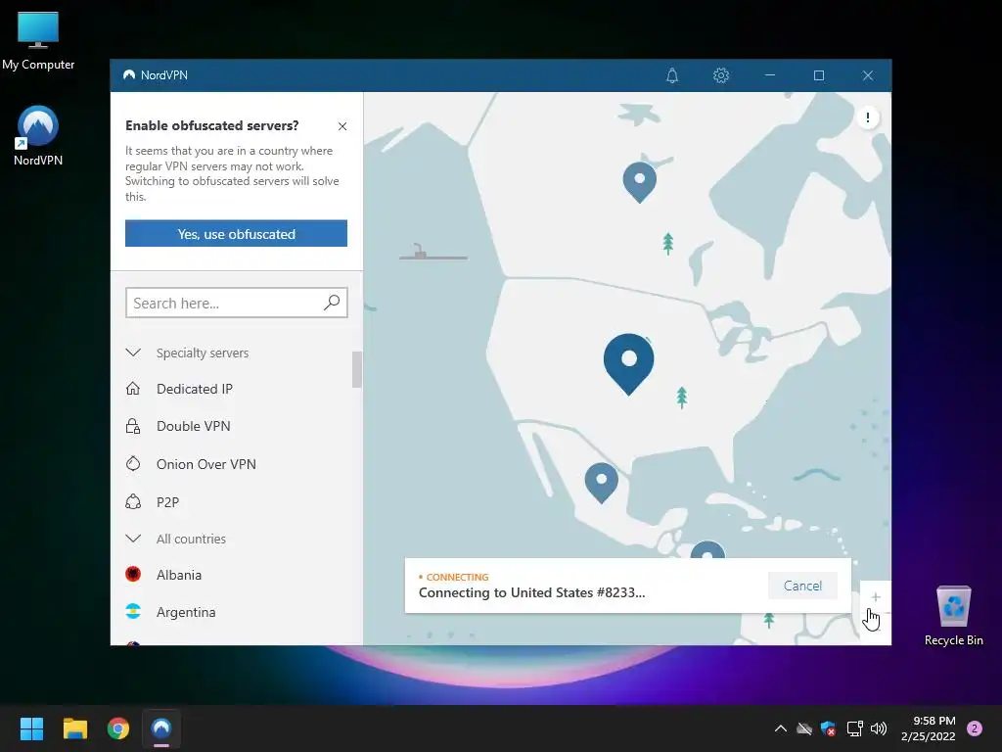The height and width of the screenshot is (752, 1002).
Task: Open File Explorer from taskbar
Action: (74, 728)
